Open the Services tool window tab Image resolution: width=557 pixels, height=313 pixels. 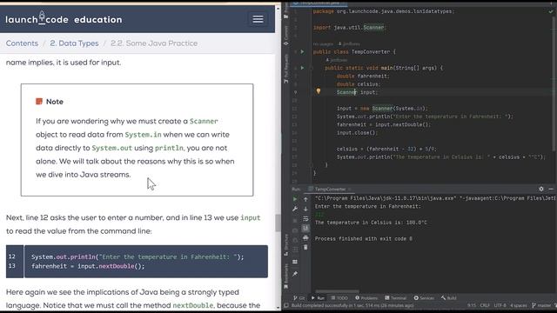coord(424,298)
